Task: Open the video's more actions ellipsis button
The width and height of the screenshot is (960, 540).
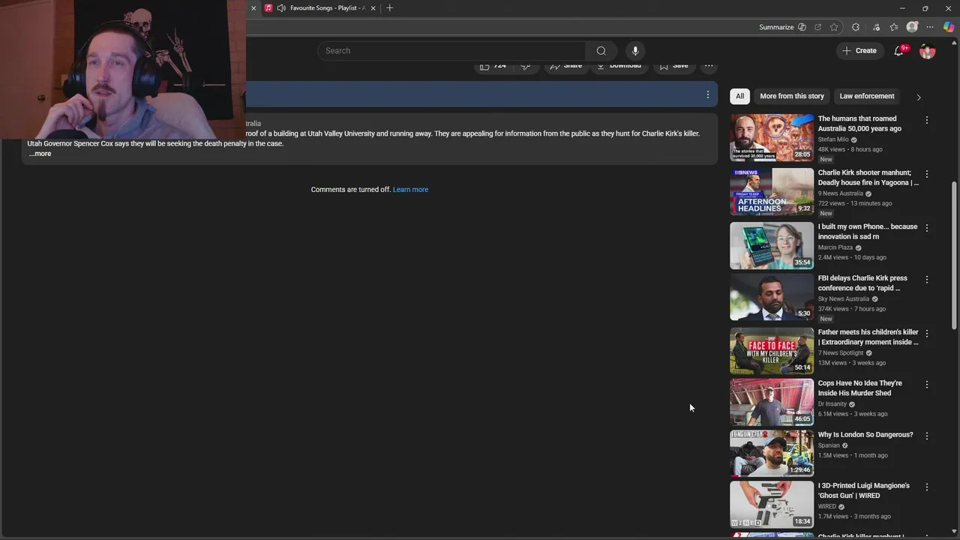Action: (x=709, y=66)
